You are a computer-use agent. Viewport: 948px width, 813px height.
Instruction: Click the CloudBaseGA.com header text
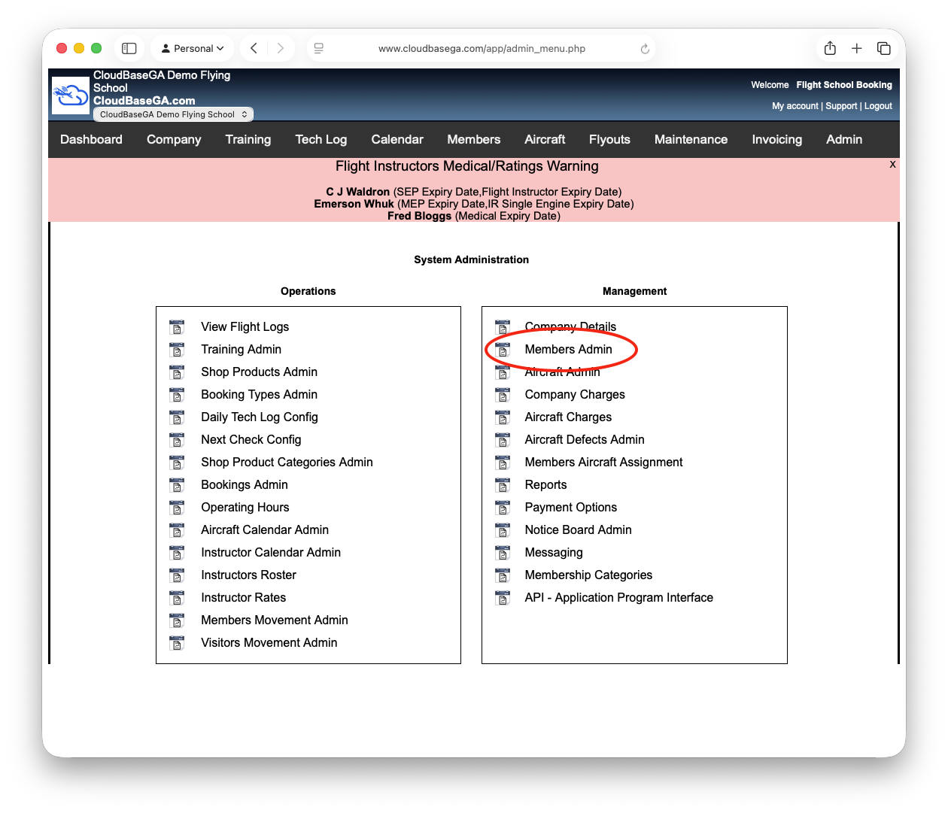coord(144,101)
